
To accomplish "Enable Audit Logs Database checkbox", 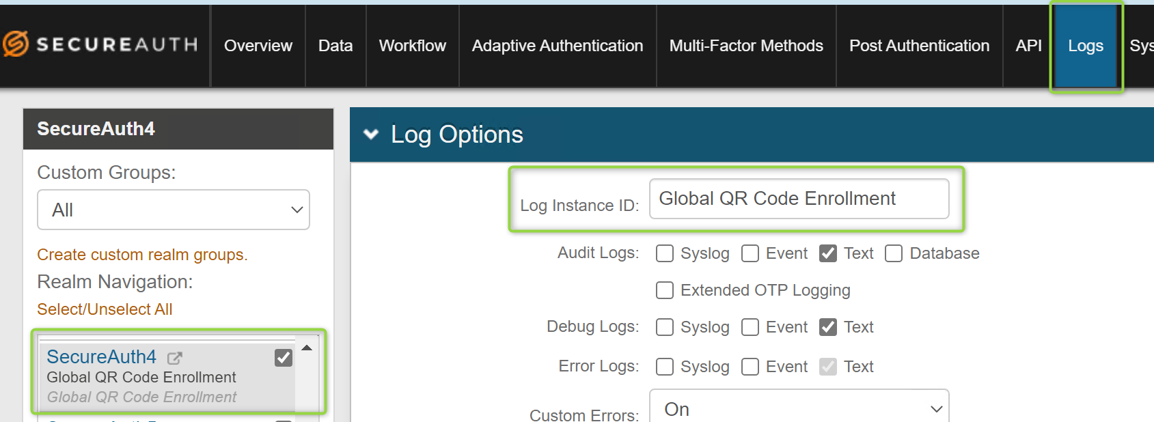I will [x=894, y=253].
